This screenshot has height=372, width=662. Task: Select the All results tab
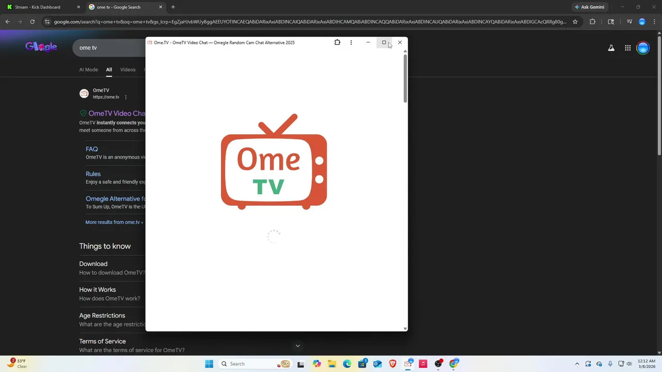(x=109, y=70)
